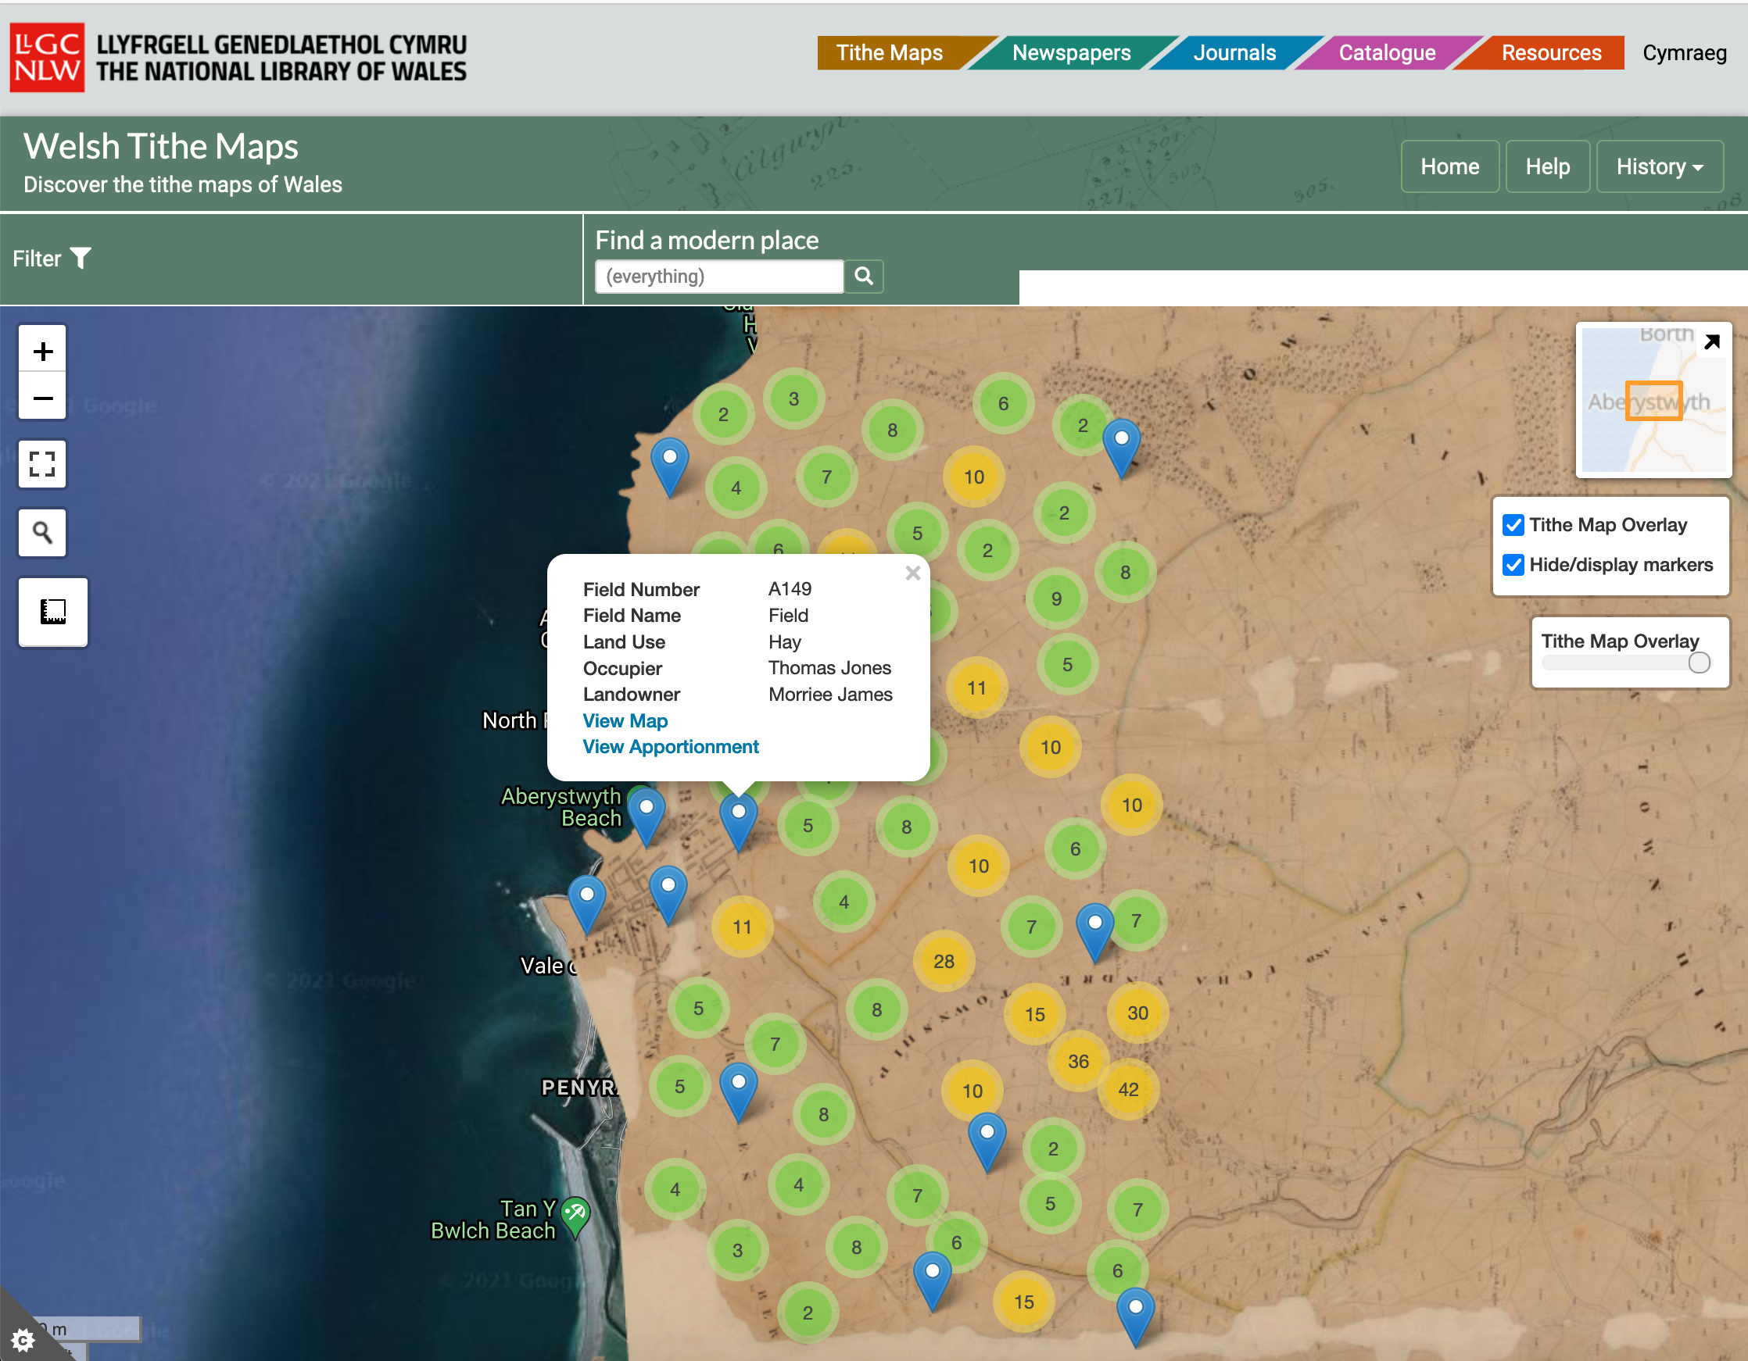Viewport: 1748px width, 1361px height.
Task: Open the cluster marker labeled 6 near top
Action: 1003,403
